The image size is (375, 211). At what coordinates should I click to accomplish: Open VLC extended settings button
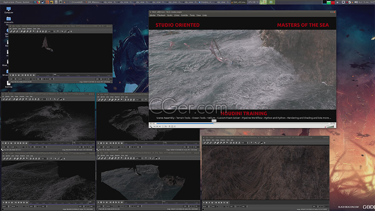(x=166, y=126)
